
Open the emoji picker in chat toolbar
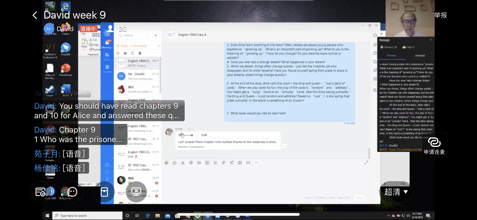(x=166, y=163)
